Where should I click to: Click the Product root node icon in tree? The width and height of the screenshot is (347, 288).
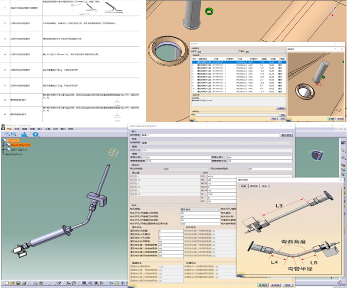pyautogui.click(x=4, y=141)
